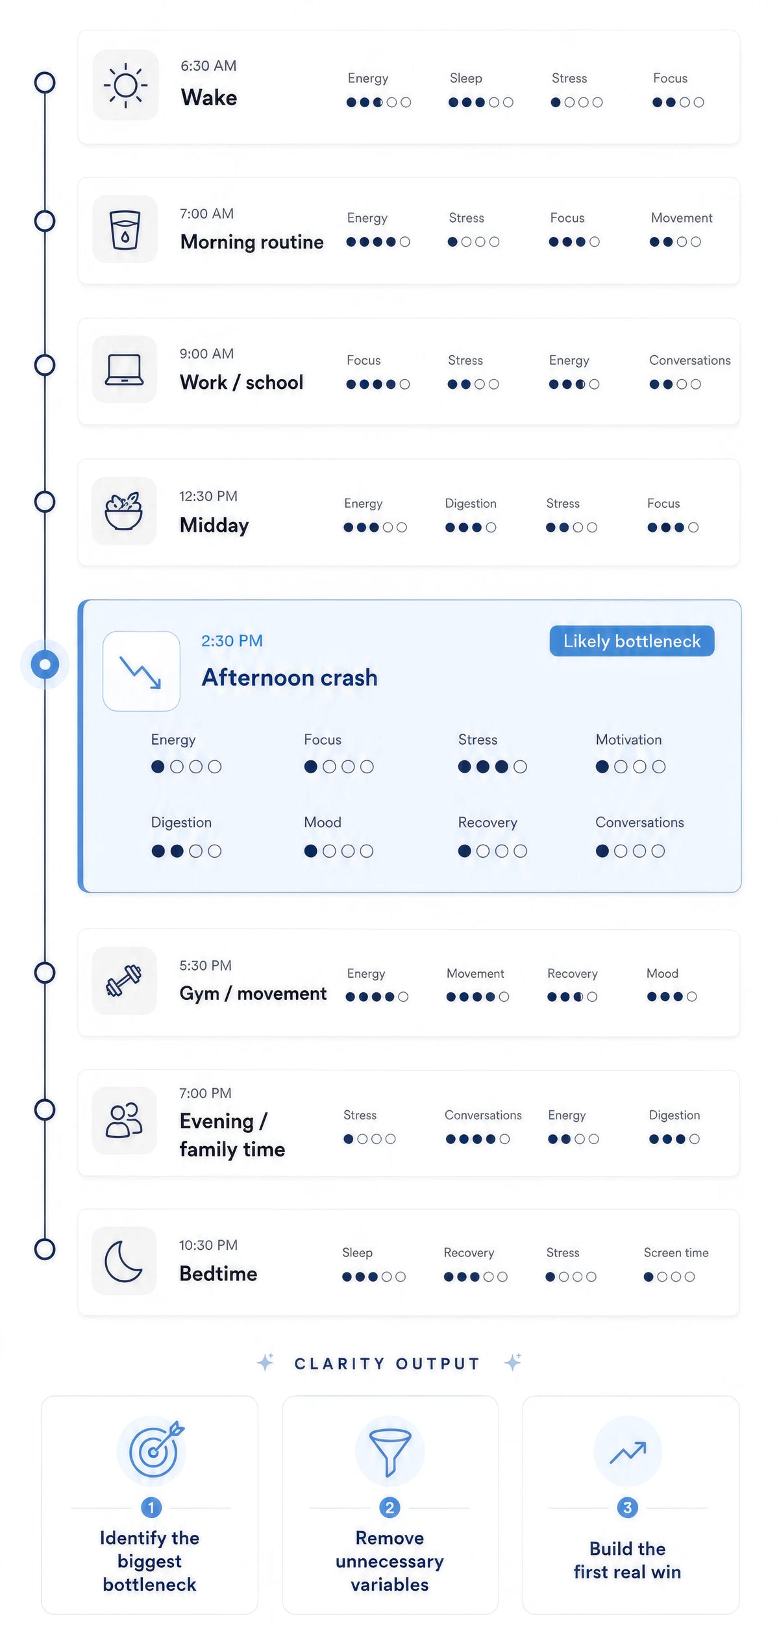
Task: Open the salad bowl Midday icon
Action: click(x=124, y=511)
